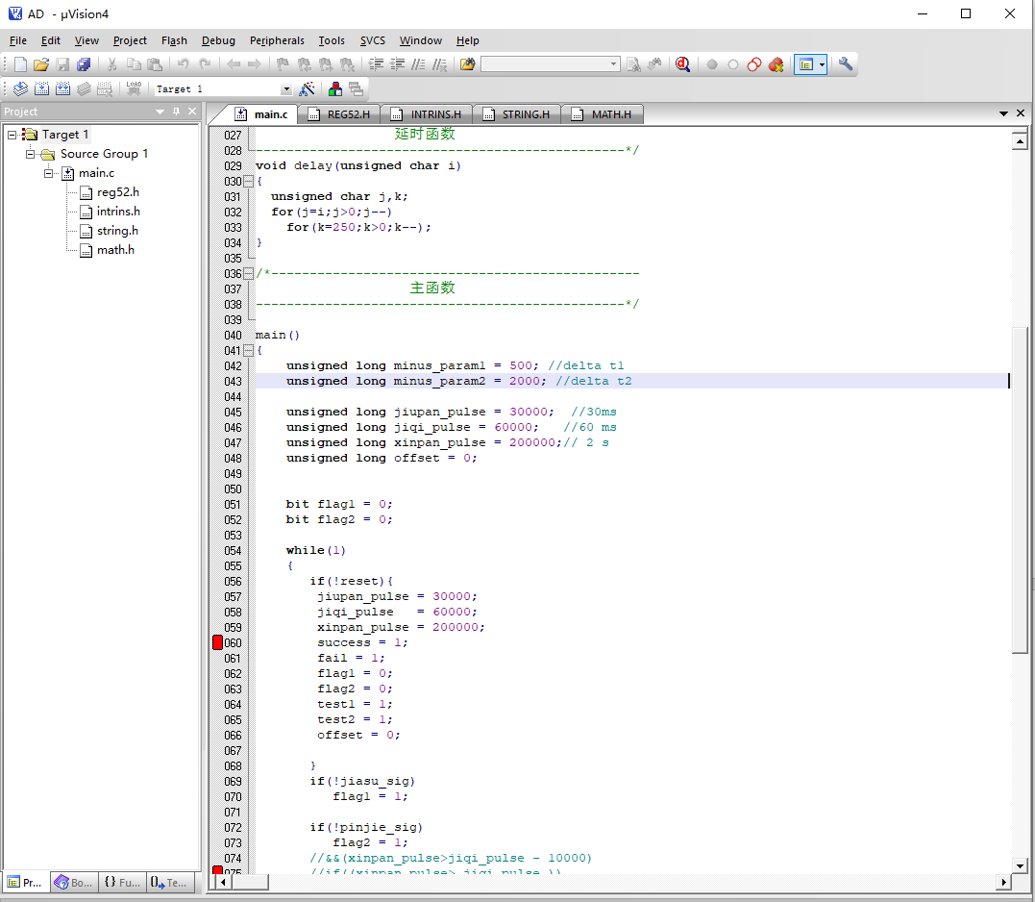Fold the code block at line 030
Viewport: 1035px width, 902px height.
pos(248,181)
